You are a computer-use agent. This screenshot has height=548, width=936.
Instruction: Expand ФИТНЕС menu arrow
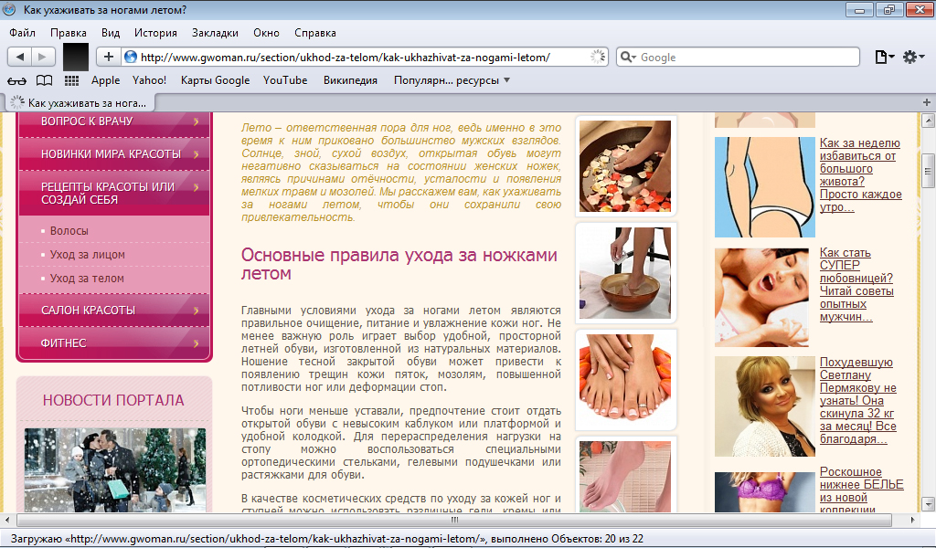tap(197, 343)
